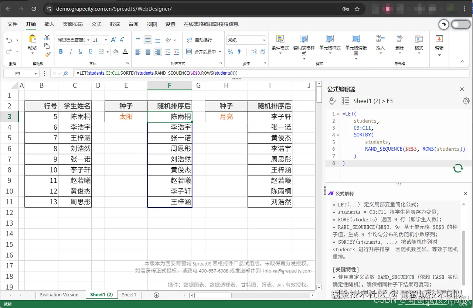This screenshot has height=308, width=473.
Task: Collapse the ribbon with the chevron
Action: coord(462,61)
